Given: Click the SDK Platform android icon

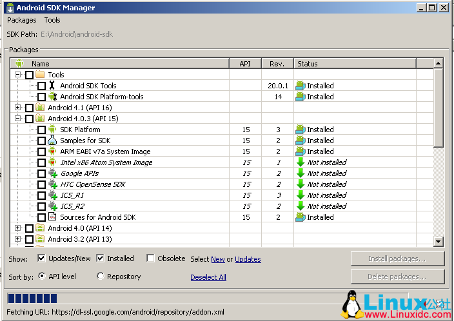Looking at the screenshot, I should tap(52, 129).
